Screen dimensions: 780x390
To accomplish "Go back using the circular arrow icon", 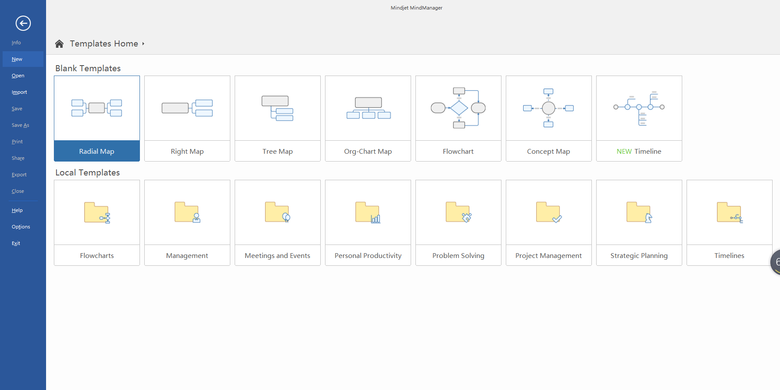I will tap(23, 23).
